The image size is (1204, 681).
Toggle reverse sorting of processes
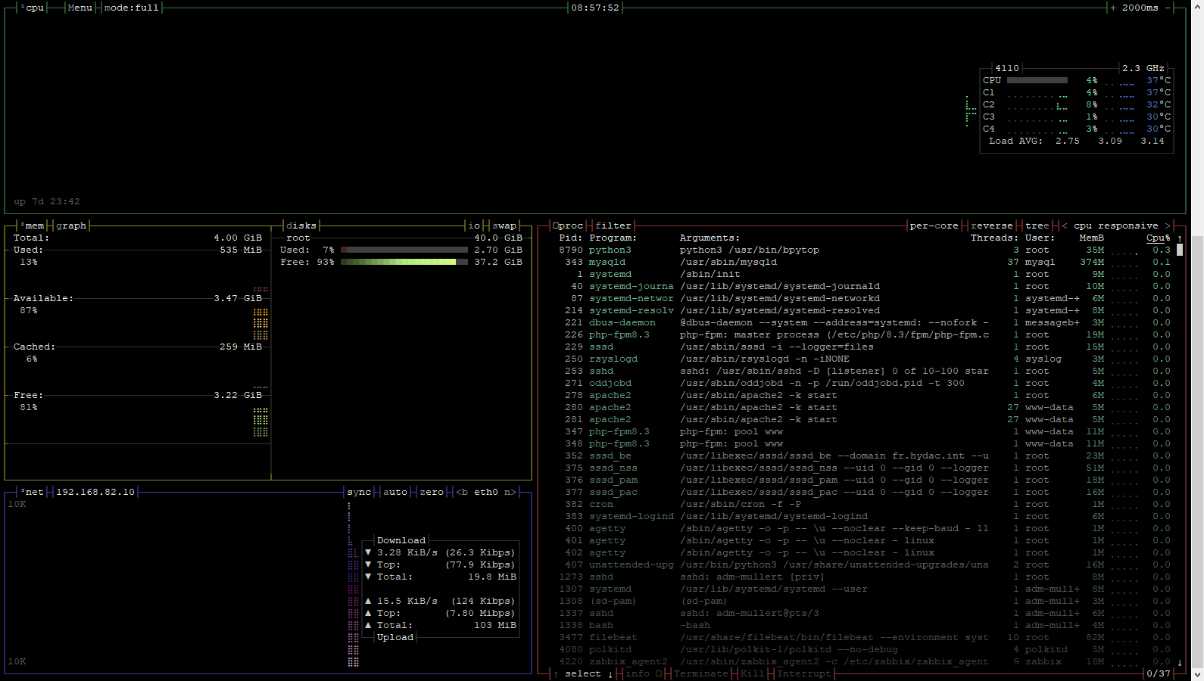[992, 225]
